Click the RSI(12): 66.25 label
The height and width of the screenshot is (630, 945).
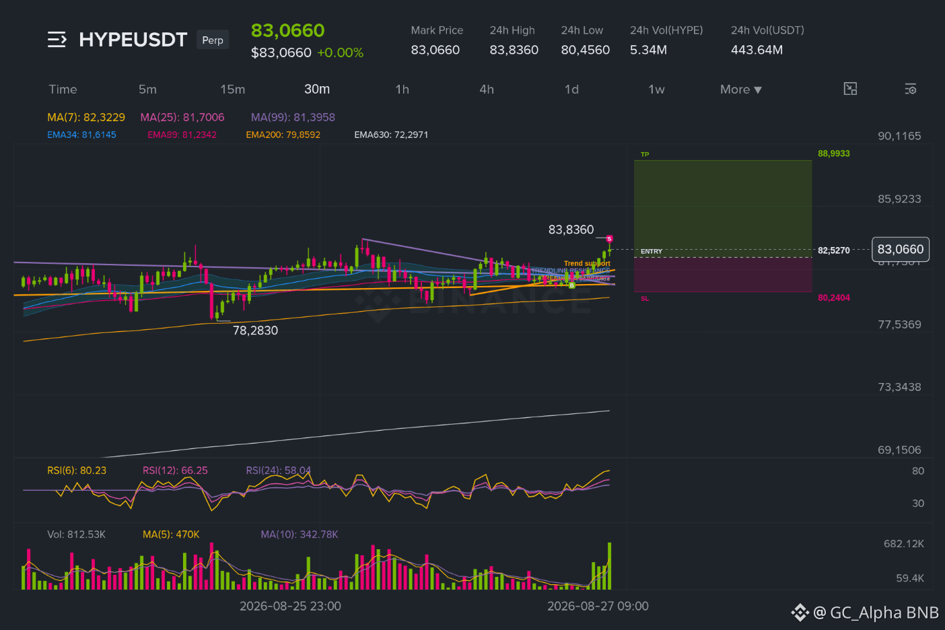pos(175,470)
